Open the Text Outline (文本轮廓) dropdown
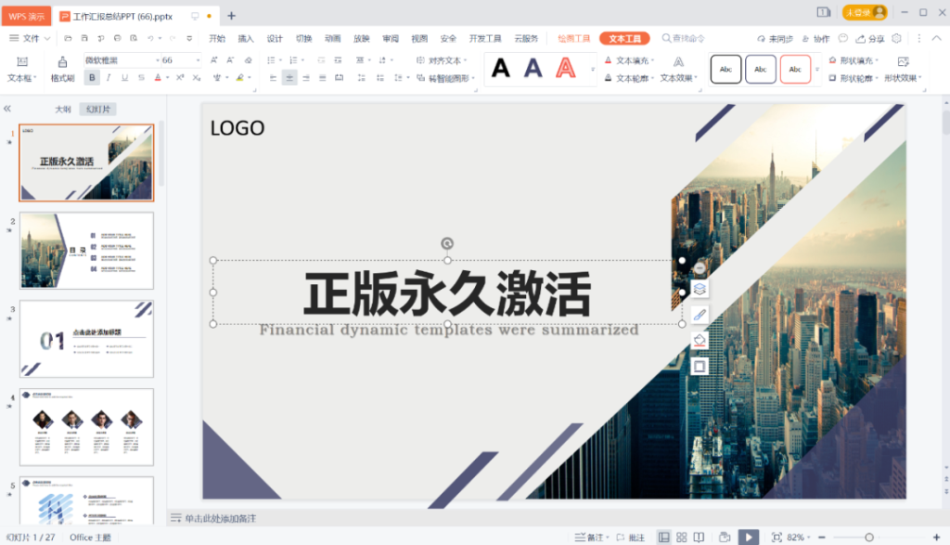The image size is (950, 545). click(629, 78)
